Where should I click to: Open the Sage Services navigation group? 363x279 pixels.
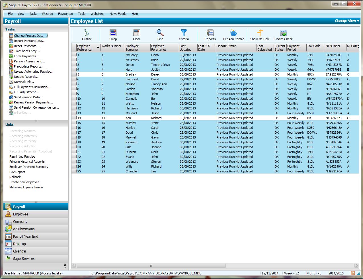click(x=36, y=258)
